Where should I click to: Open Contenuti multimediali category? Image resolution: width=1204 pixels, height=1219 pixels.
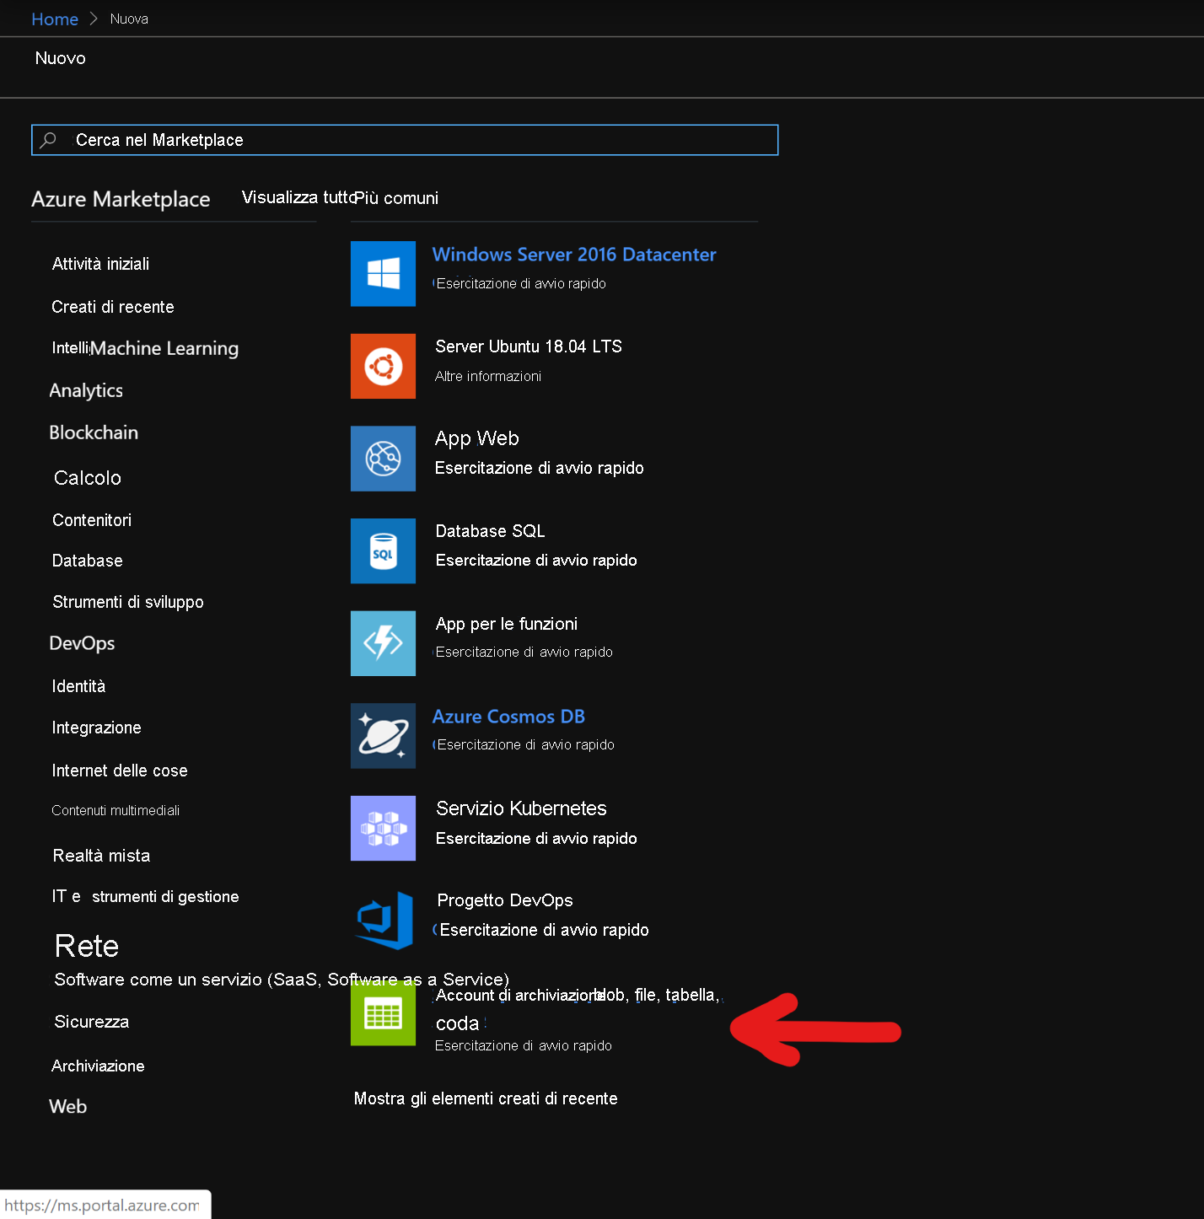click(x=116, y=810)
